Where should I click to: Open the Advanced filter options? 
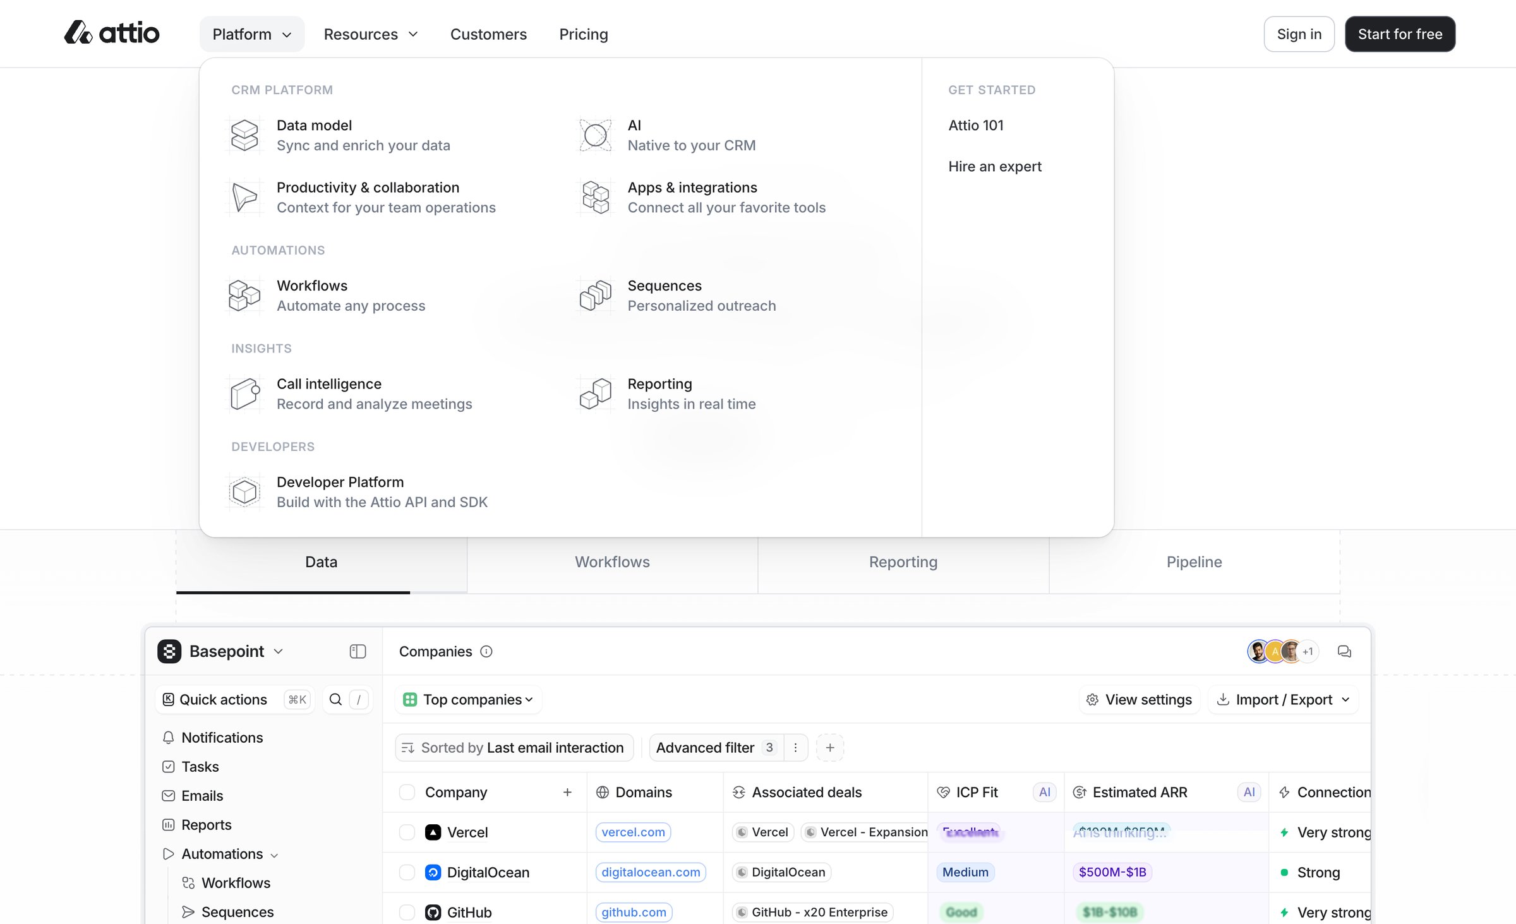click(716, 747)
